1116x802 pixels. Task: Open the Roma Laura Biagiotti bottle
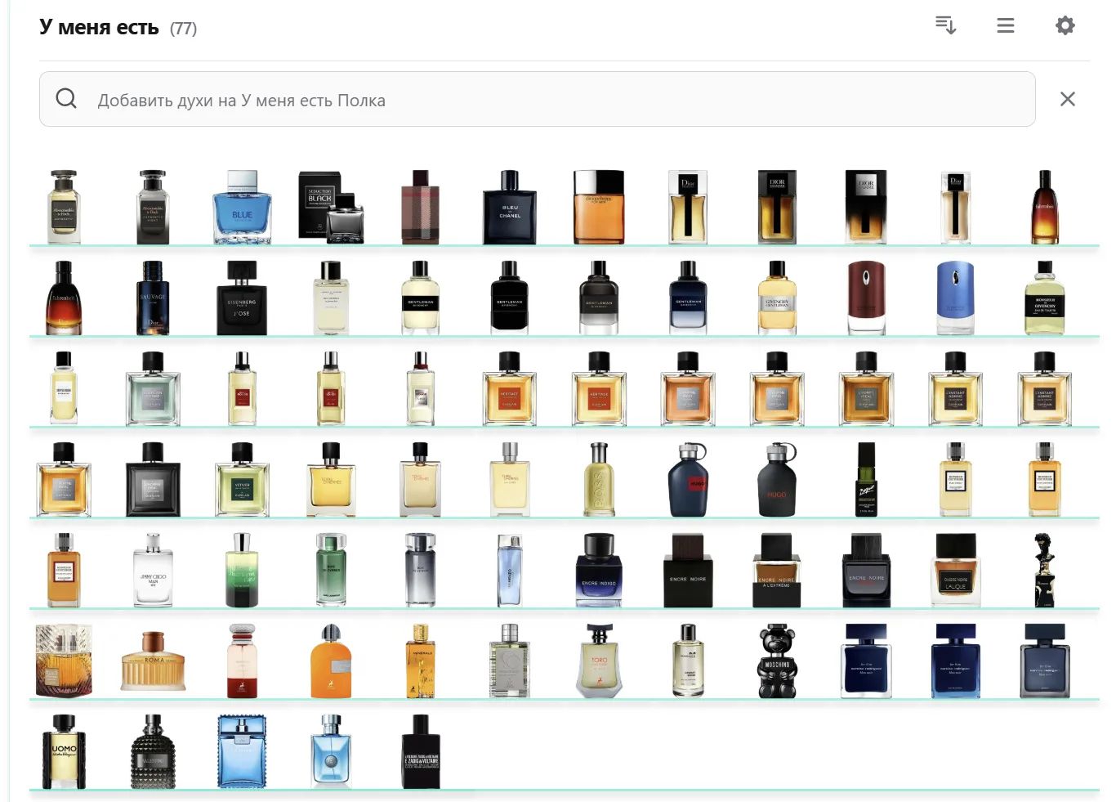pos(153,661)
